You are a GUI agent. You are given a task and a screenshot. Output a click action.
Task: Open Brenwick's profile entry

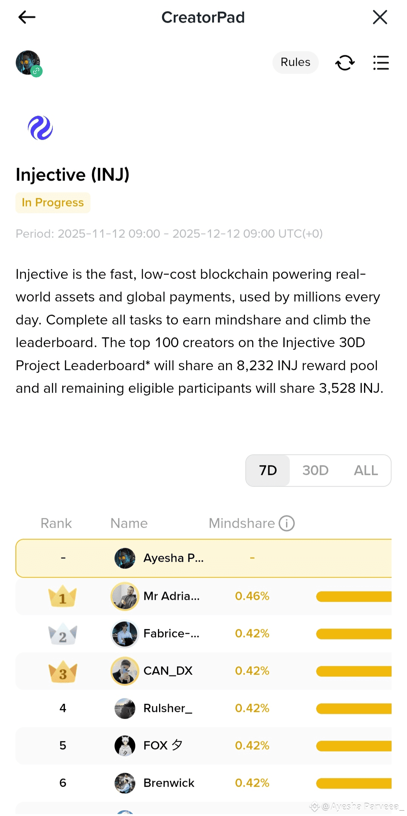(169, 783)
